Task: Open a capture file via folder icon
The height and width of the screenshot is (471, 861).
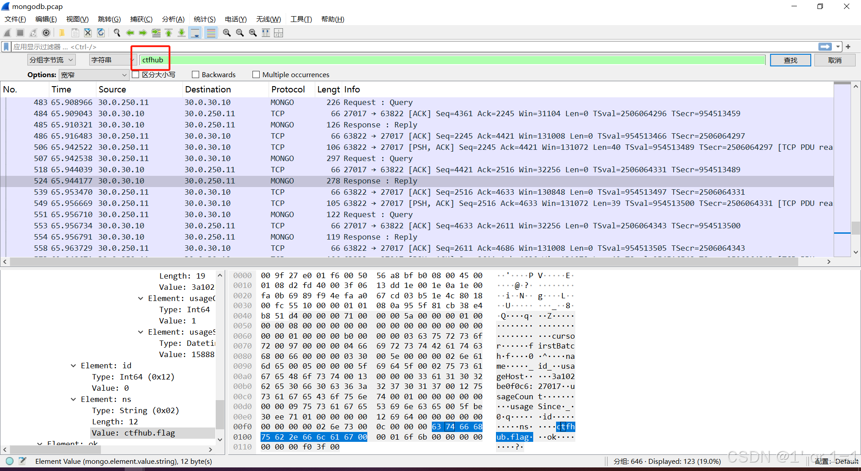Action: tap(61, 32)
